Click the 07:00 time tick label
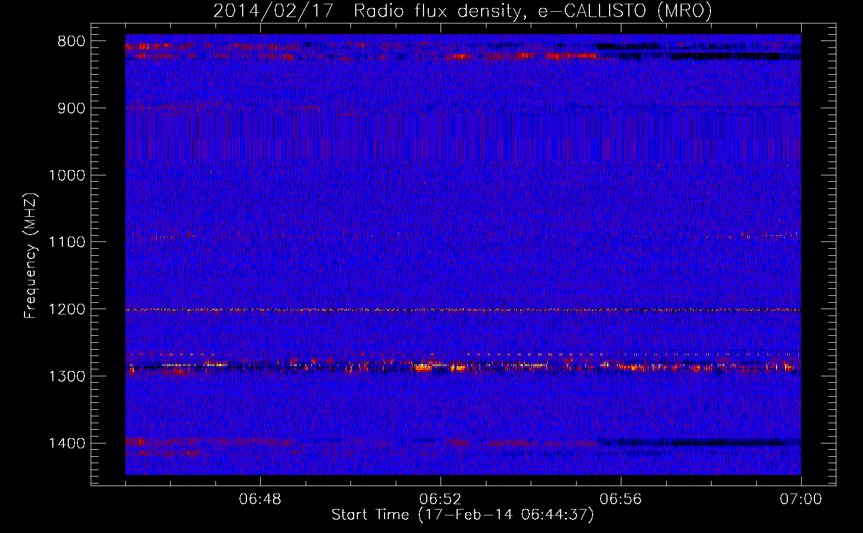This screenshot has height=533, width=863. pyautogui.click(x=801, y=499)
